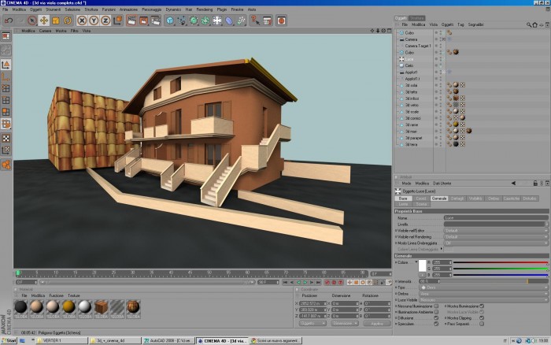Click the attribute manager lock icon

pyautogui.click(x=535, y=184)
